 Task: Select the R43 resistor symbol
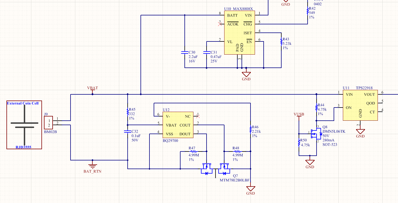[281, 42]
